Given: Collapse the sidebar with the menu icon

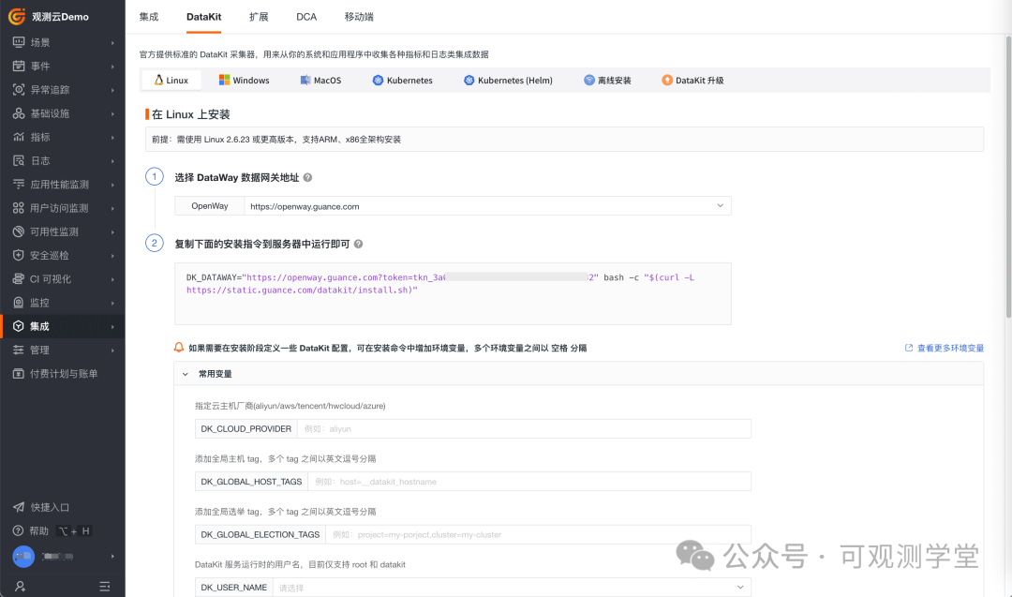Looking at the screenshot, I should coord(105,586).
